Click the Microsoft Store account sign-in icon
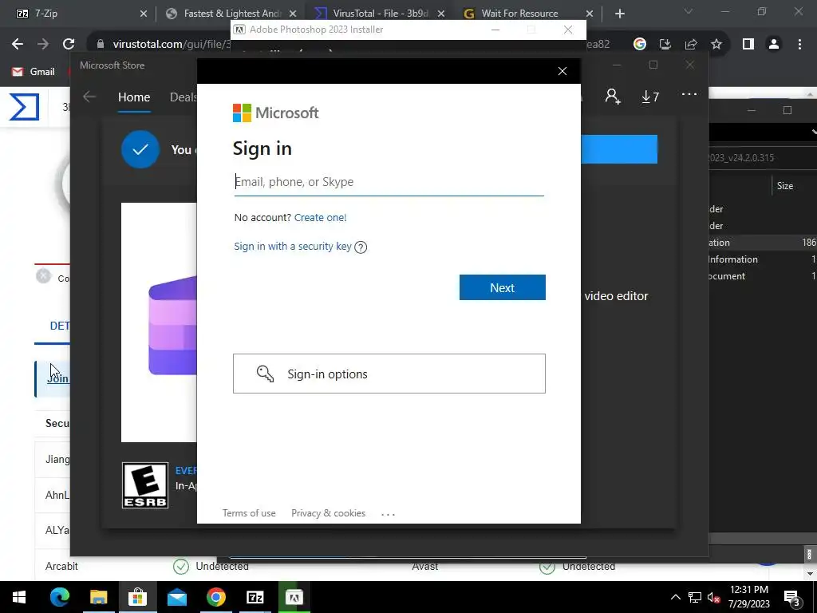Screen dimensions: 817x613 pos(613,96)
